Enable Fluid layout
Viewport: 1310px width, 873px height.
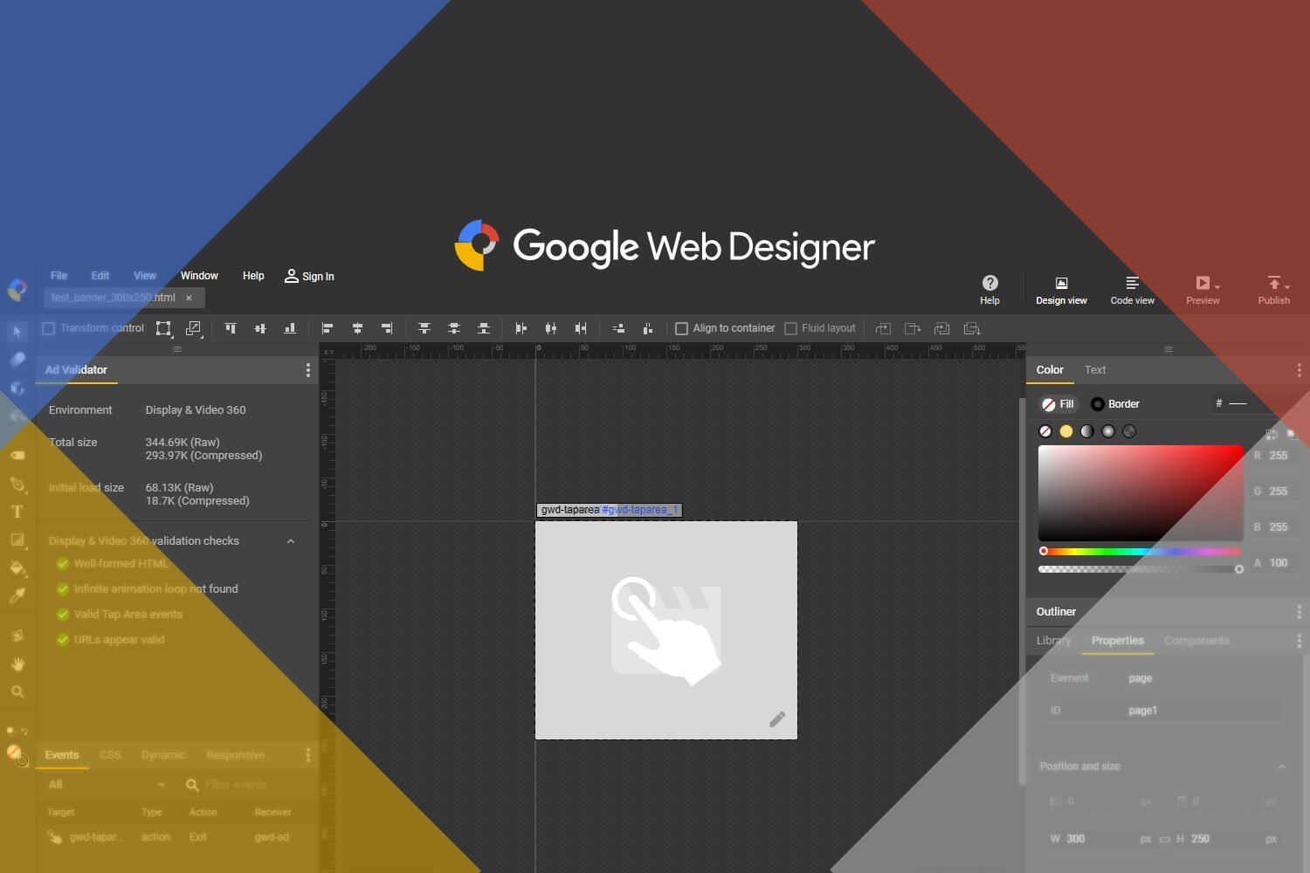tap(790, 327)
